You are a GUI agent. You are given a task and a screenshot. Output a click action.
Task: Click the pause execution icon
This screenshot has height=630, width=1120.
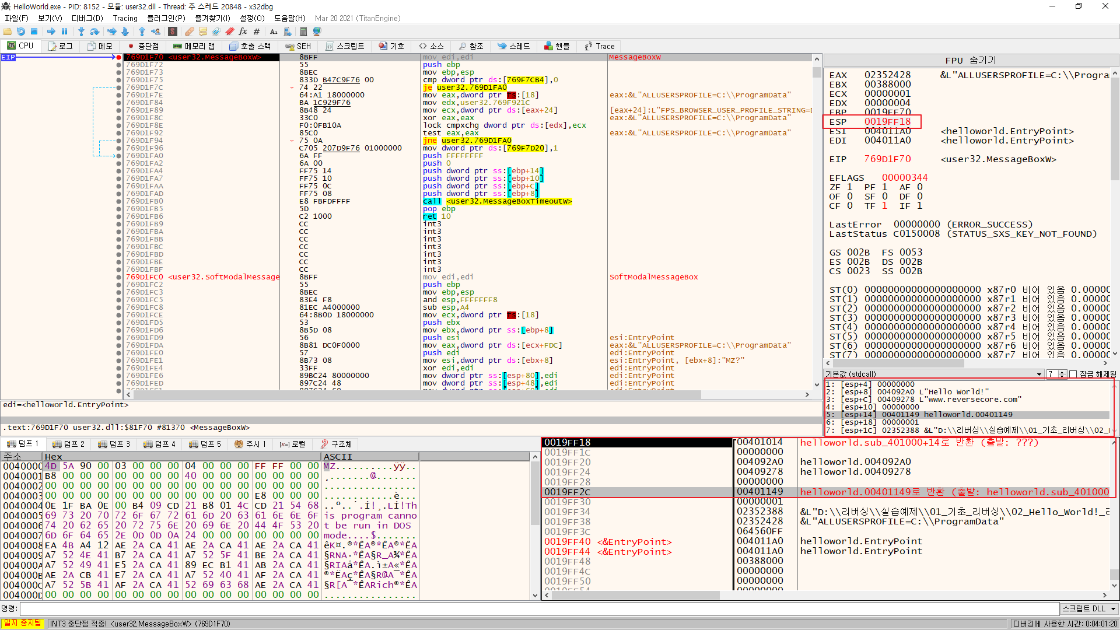[65, 32]
